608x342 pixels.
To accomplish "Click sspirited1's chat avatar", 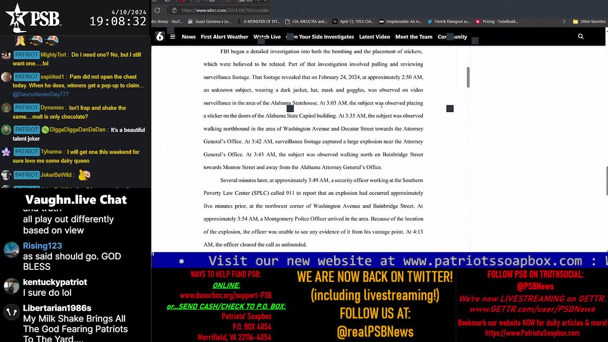I will (x=6, y=77).
